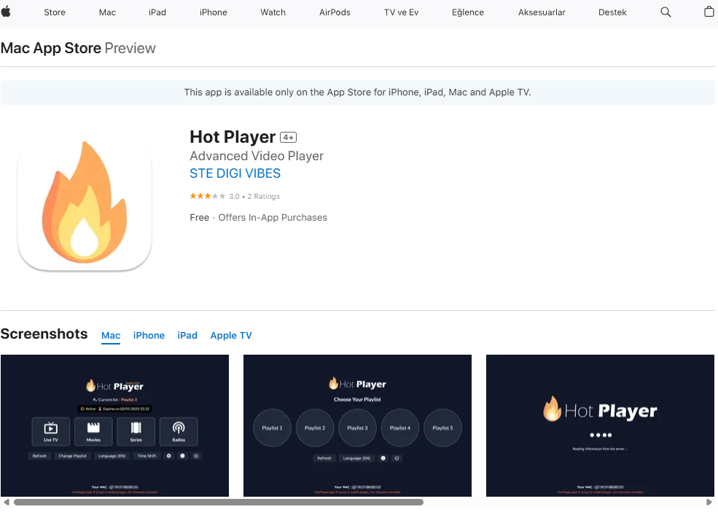The height and width of the screenshot is (512, 718).
Task: Go to the Destek menu item
Action: click(612, 12)
